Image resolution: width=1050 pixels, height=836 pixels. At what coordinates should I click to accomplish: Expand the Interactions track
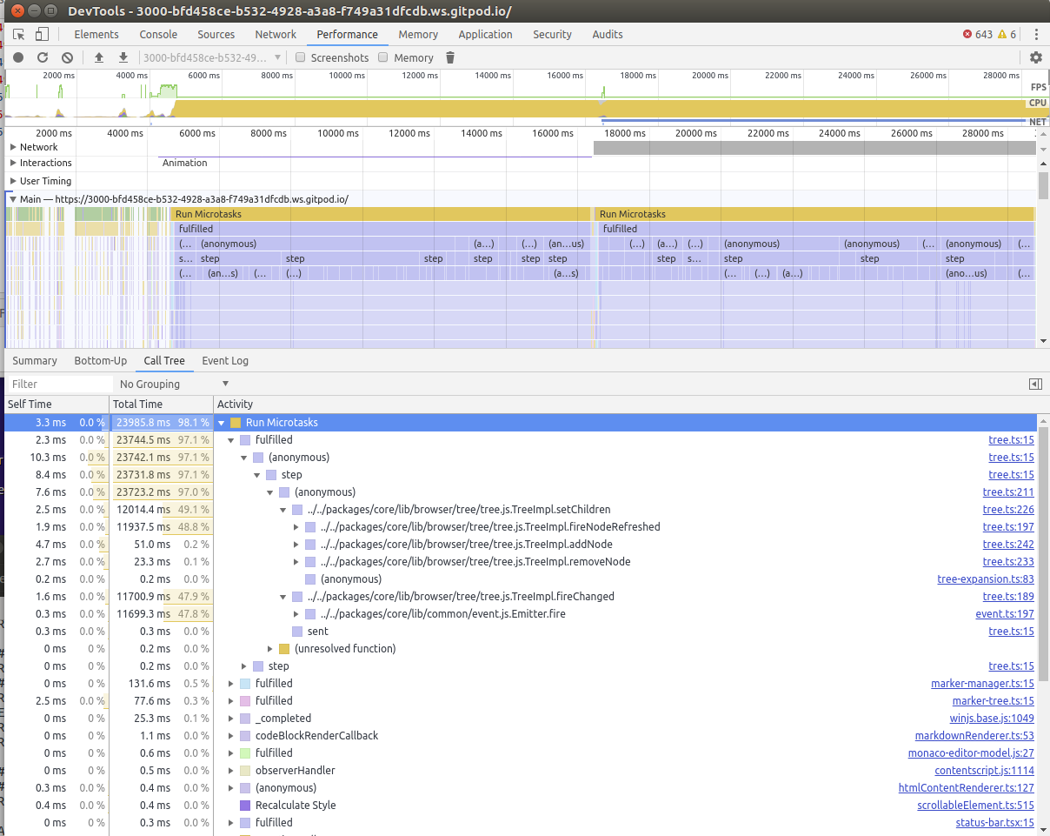[x=13, y=163]
